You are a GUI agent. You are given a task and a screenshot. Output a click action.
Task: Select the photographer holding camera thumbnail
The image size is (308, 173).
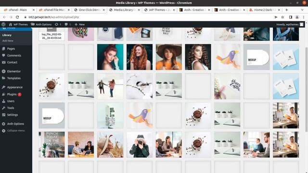pos(140,145)
